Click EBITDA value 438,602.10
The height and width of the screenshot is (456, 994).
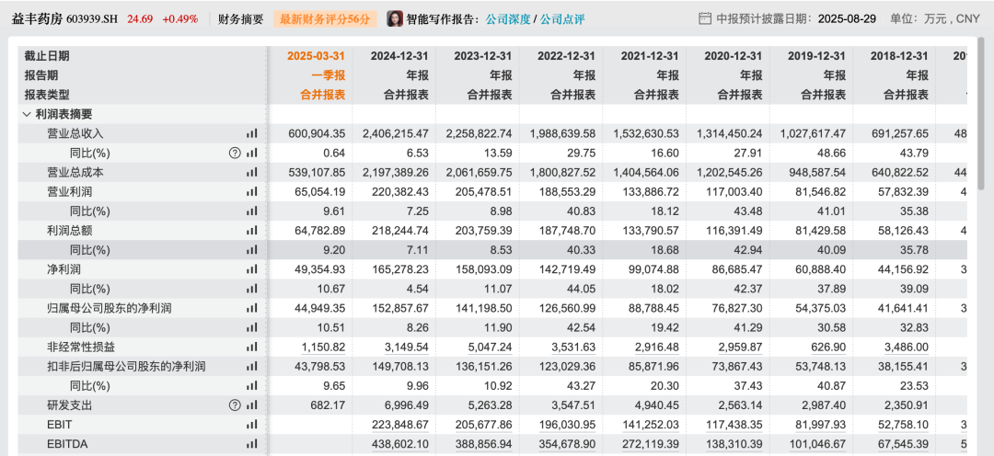402,445
